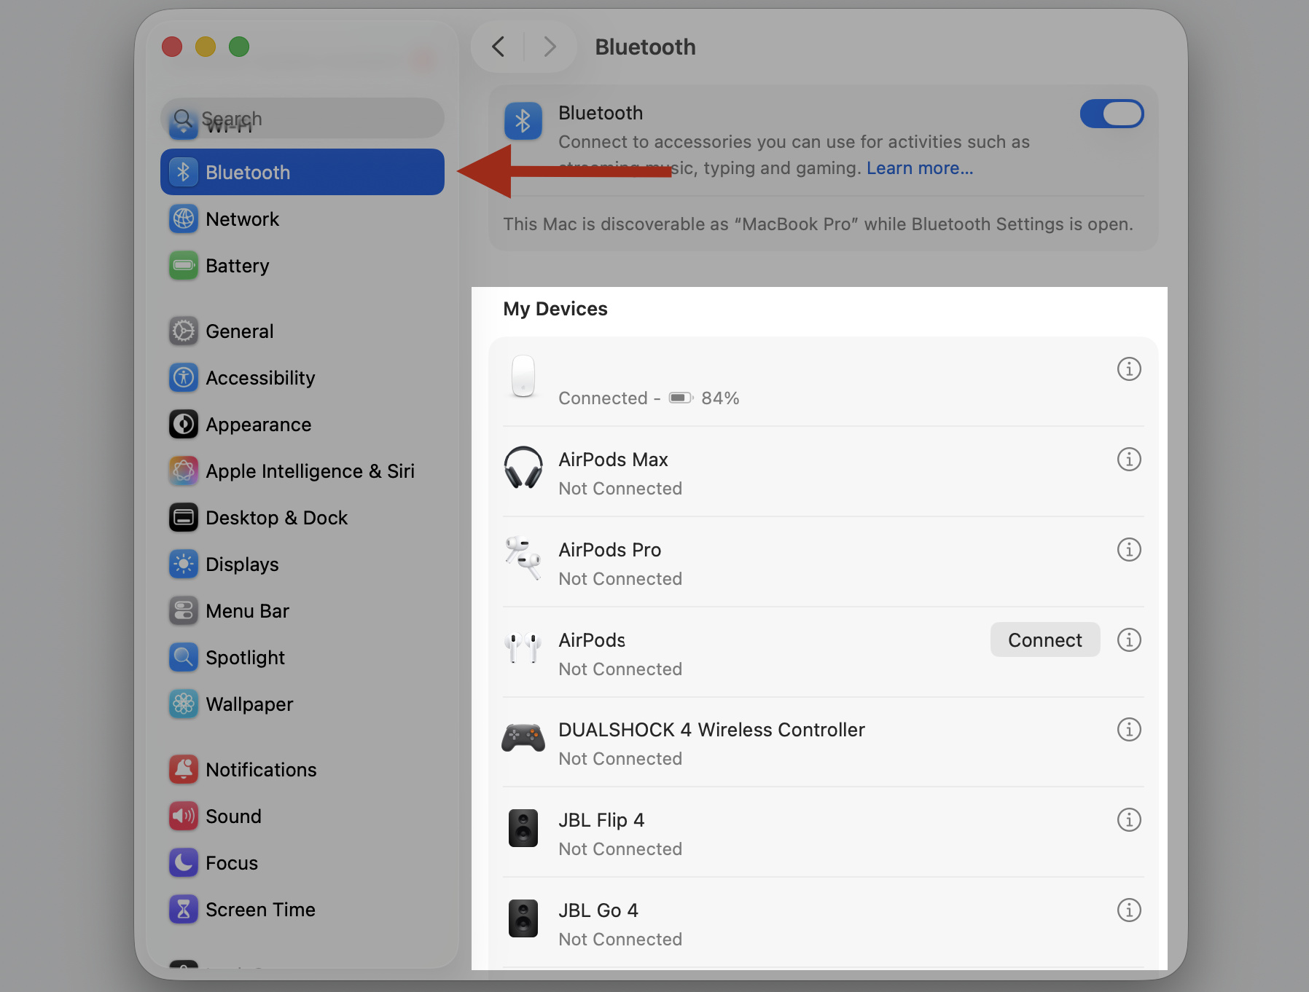
Task: Open Accessibility settings in sidebar
Action: coord(302,377)
